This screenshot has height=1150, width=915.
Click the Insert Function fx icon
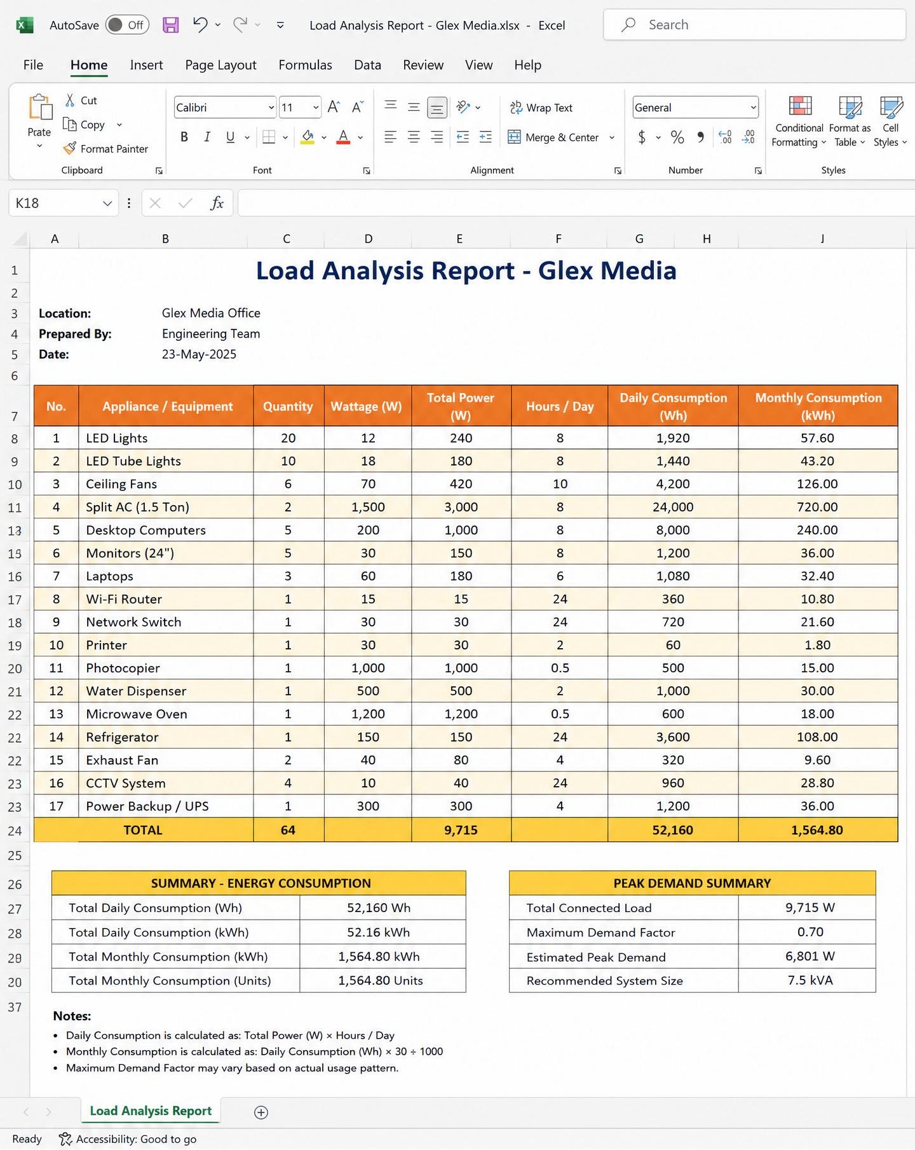click(217, 203)
